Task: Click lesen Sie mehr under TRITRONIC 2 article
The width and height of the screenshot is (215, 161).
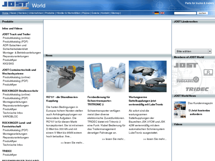Action: click(x=114, y=139)
